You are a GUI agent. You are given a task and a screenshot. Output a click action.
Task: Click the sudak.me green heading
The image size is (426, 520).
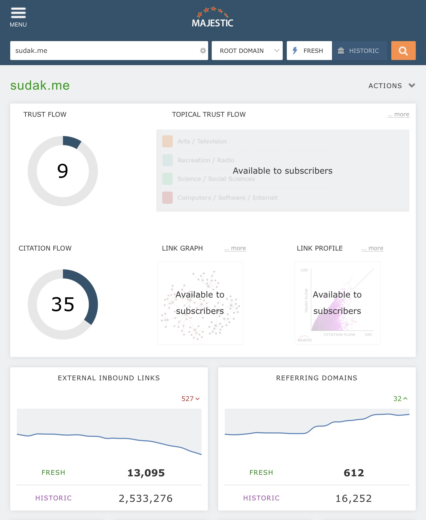point(40,85)
